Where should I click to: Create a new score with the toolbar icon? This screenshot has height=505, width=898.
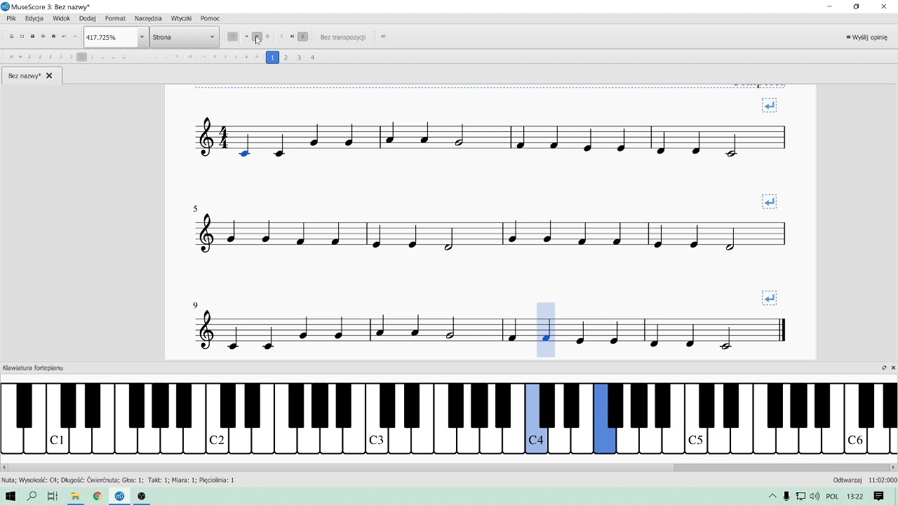11,36
